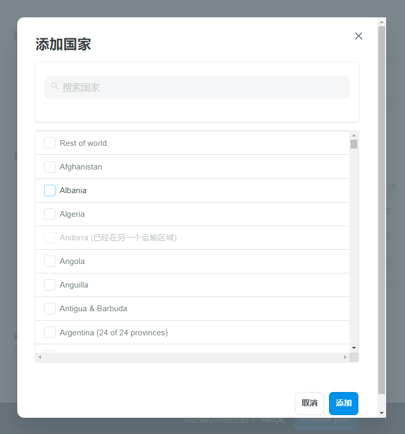Click horizontal scrollbar right arrow

(x=345, y=357)
